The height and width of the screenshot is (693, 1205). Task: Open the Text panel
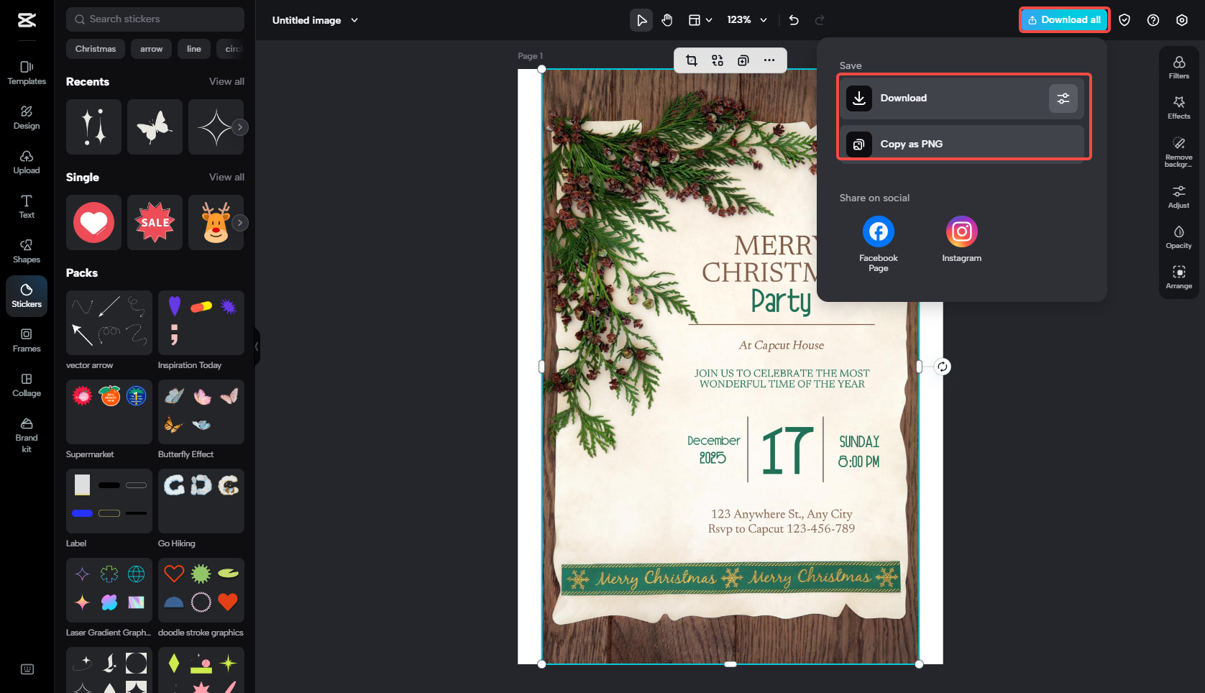[x=26, y=206]
